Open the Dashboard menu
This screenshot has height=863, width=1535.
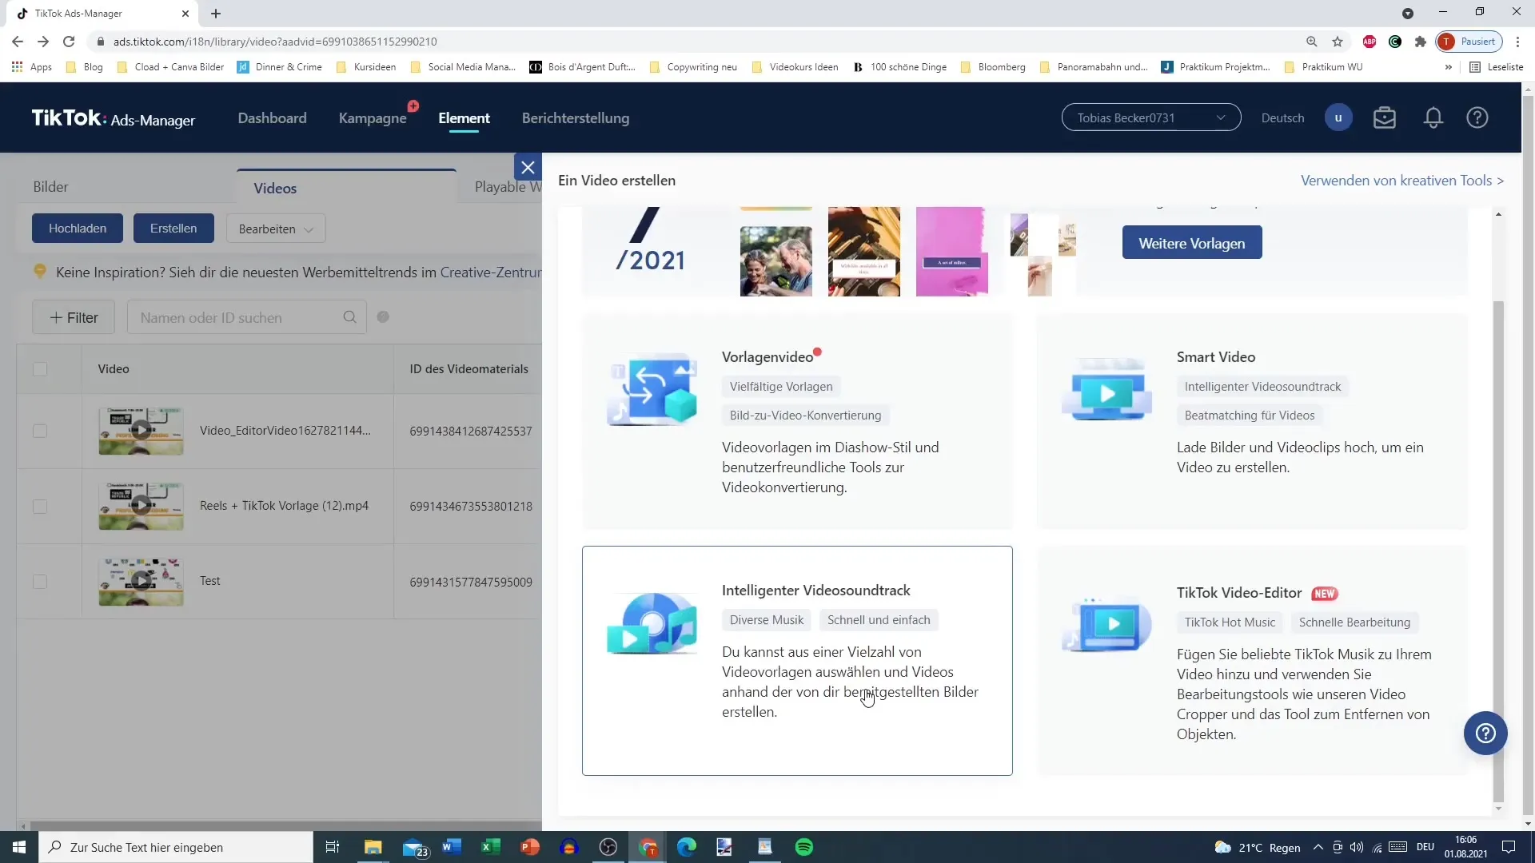(272, 118)
